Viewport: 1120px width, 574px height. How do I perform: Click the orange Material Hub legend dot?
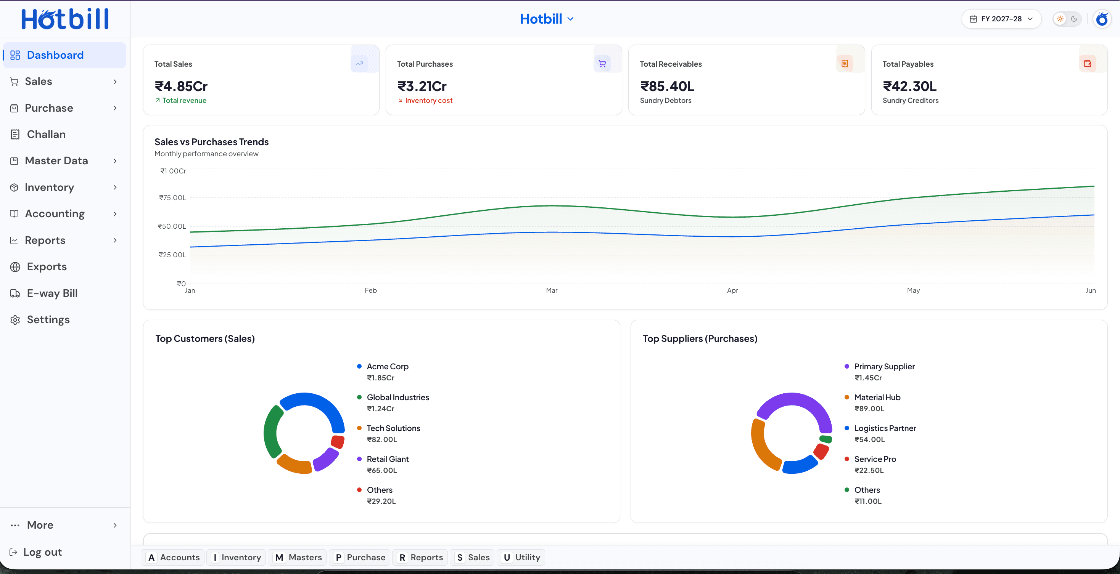[x=846, y=397]
